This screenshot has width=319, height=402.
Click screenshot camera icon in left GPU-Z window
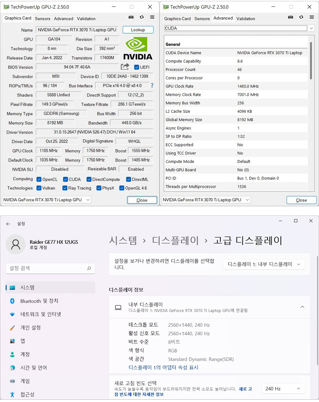[131, 17]
